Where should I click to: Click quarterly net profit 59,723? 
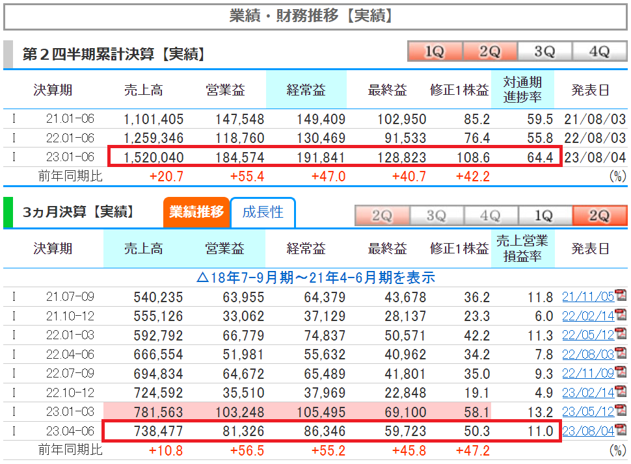tap(405, 431)
